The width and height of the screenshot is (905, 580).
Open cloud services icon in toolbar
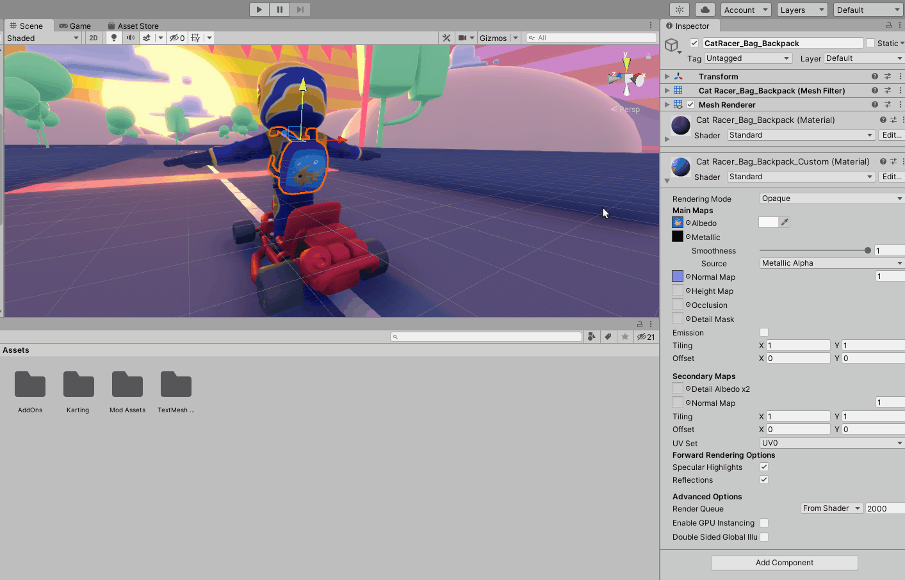point(705,10)
